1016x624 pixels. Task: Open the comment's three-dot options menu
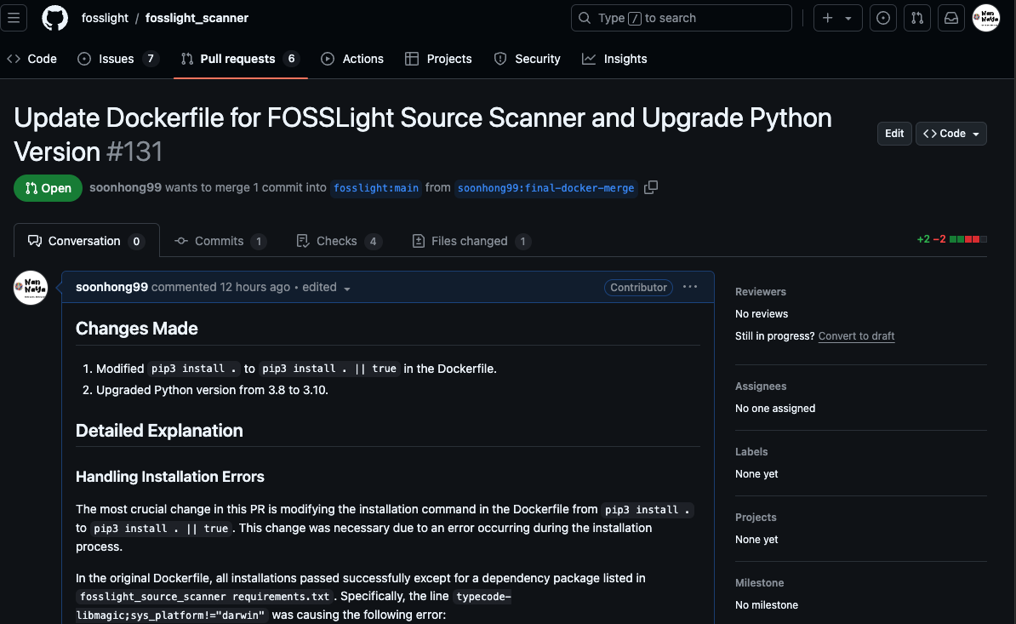pos(690,287)
